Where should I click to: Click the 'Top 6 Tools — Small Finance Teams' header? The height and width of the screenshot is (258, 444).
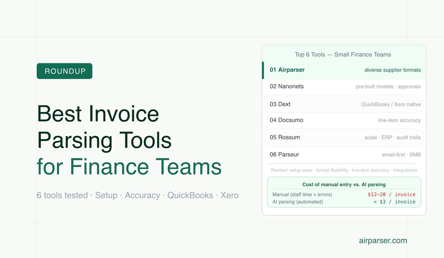click(x=343, y=54)
